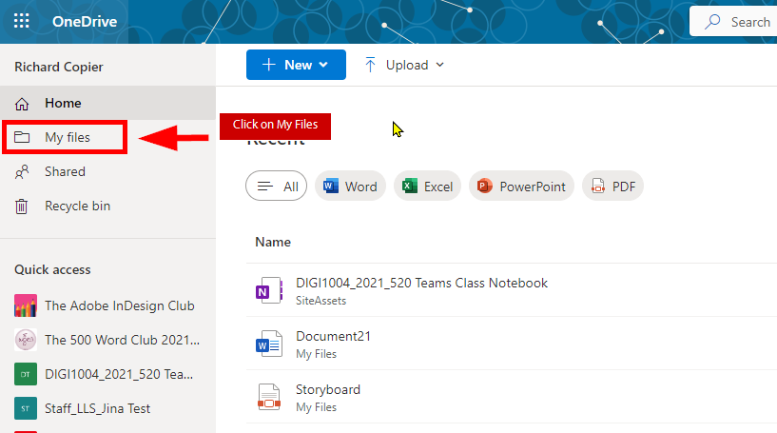Screen dimensions: 777x433
Task: Click the OneDrive title link
Action: [x=85, y=21]
